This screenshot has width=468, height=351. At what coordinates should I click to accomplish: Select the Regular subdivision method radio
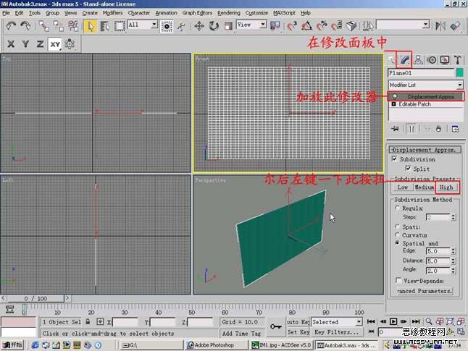click(x=397, y=208)
